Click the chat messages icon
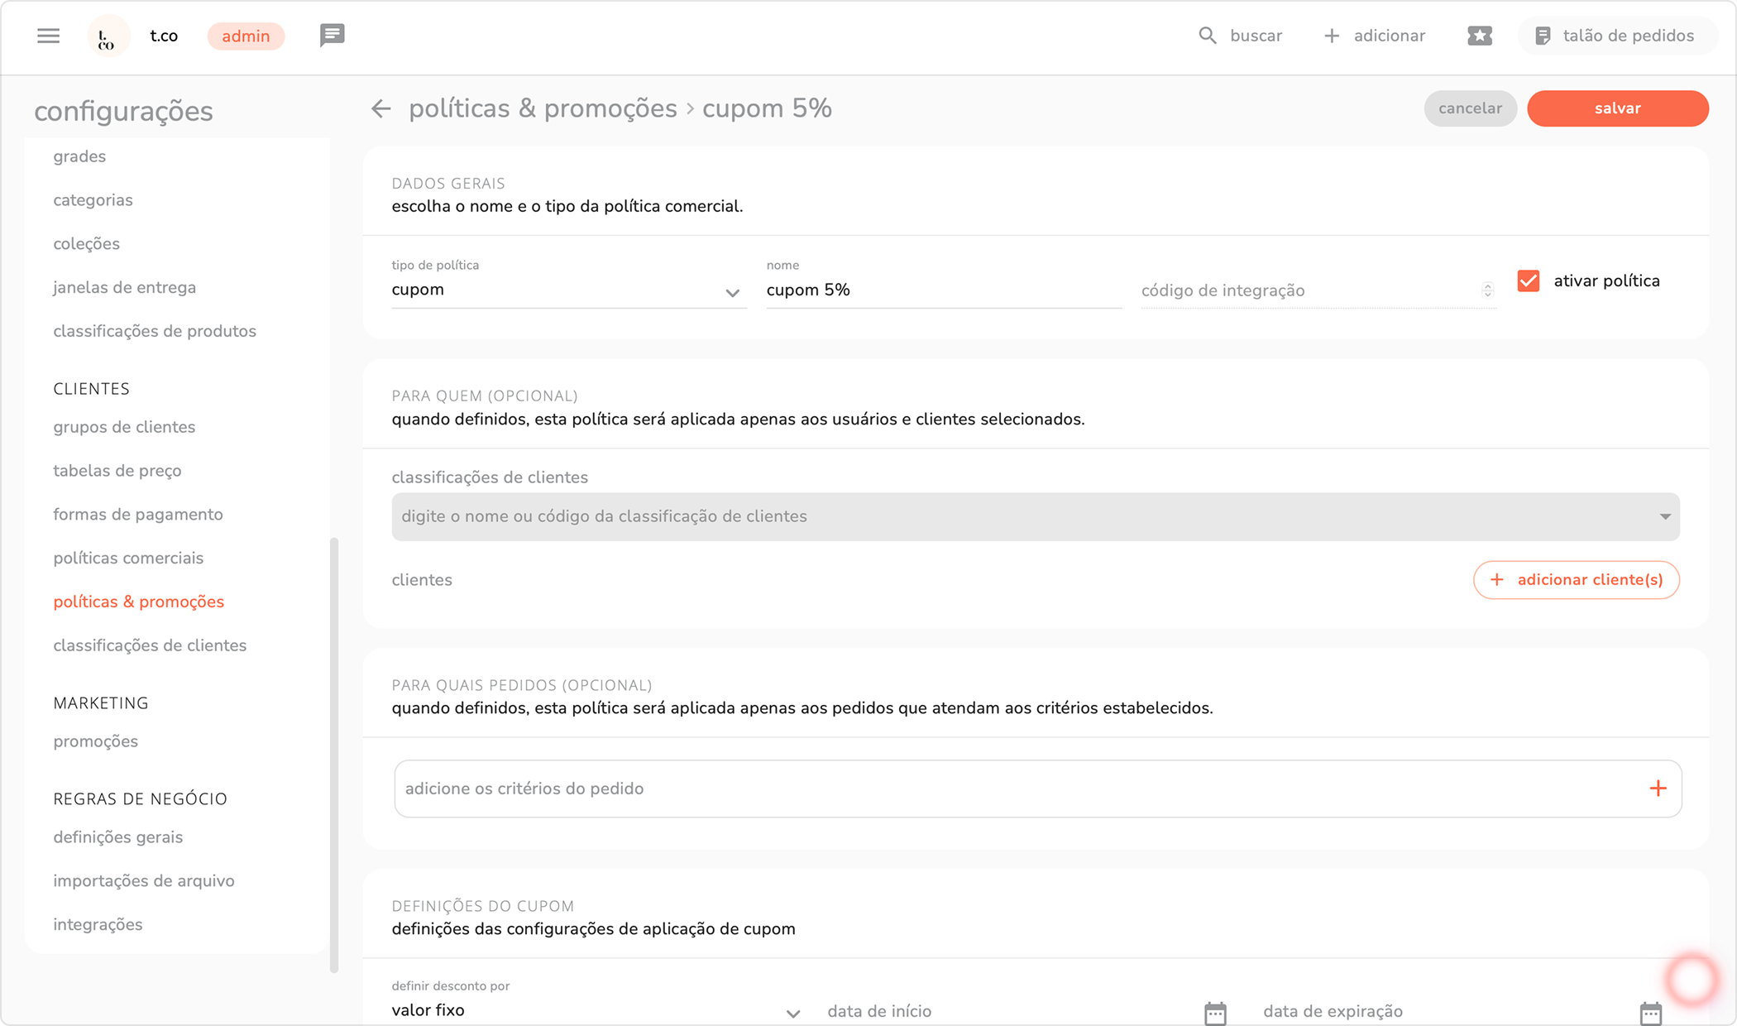 point(332,36)
